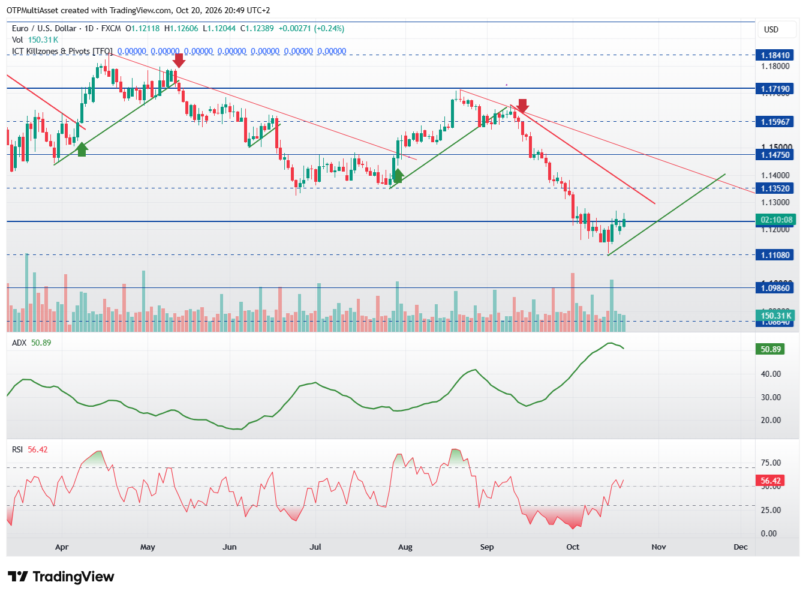Select the ADX legend label
The height and width of the screenshot is (597, 806).
20,343
